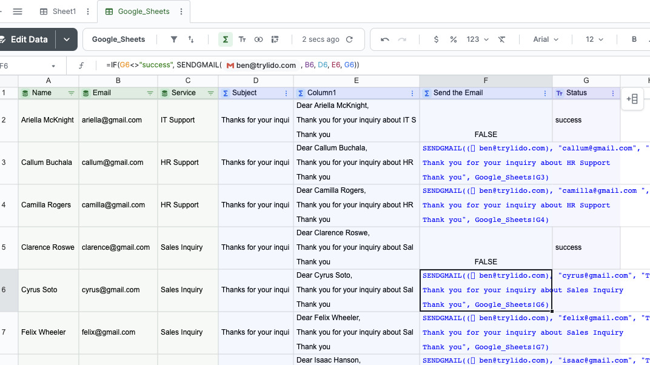Click the undo arrow

[384, 39]
